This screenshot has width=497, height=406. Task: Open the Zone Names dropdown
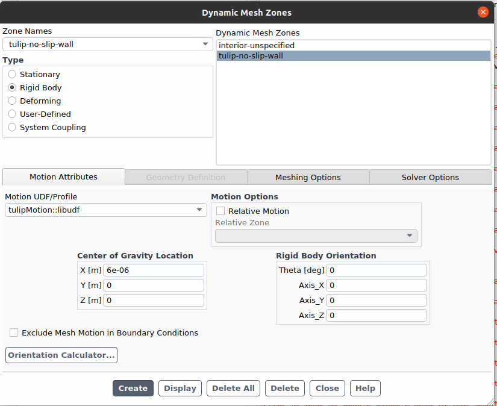click(x=205, y=44)
